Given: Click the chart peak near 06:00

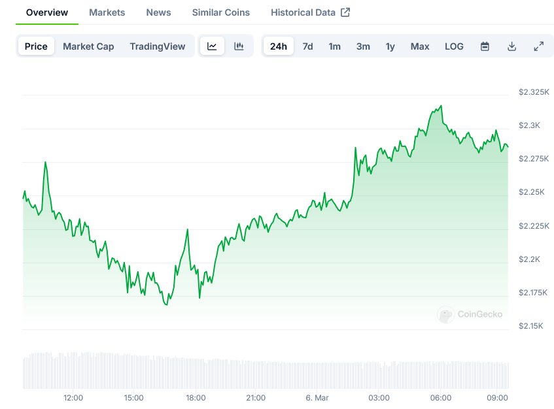Looking at the screenshot, I should [x=441, y=105].
